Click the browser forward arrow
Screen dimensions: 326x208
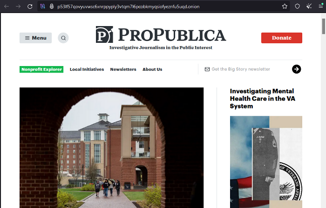(x=18, y=7)
